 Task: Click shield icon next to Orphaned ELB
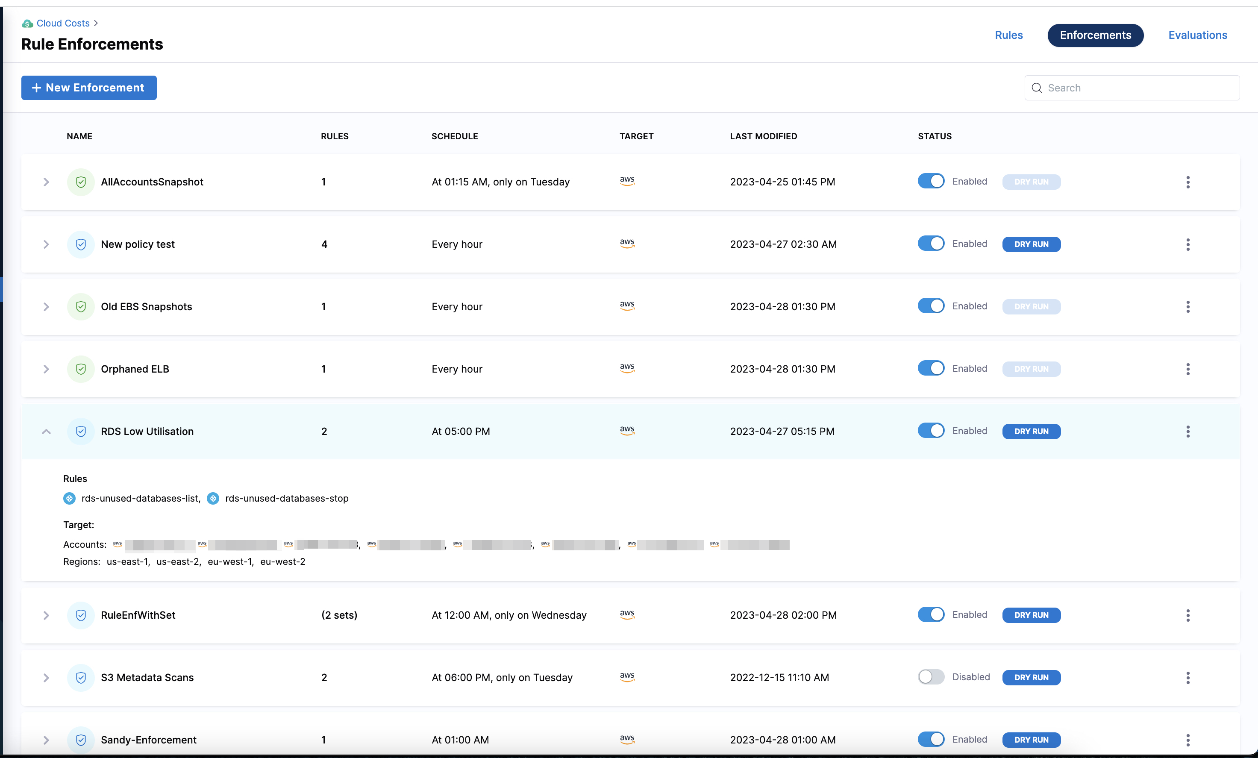click(81, 369)
